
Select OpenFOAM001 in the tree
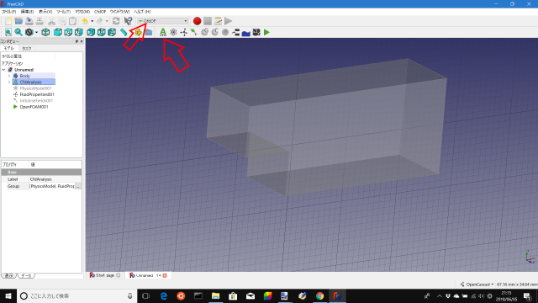click(34, 107)
